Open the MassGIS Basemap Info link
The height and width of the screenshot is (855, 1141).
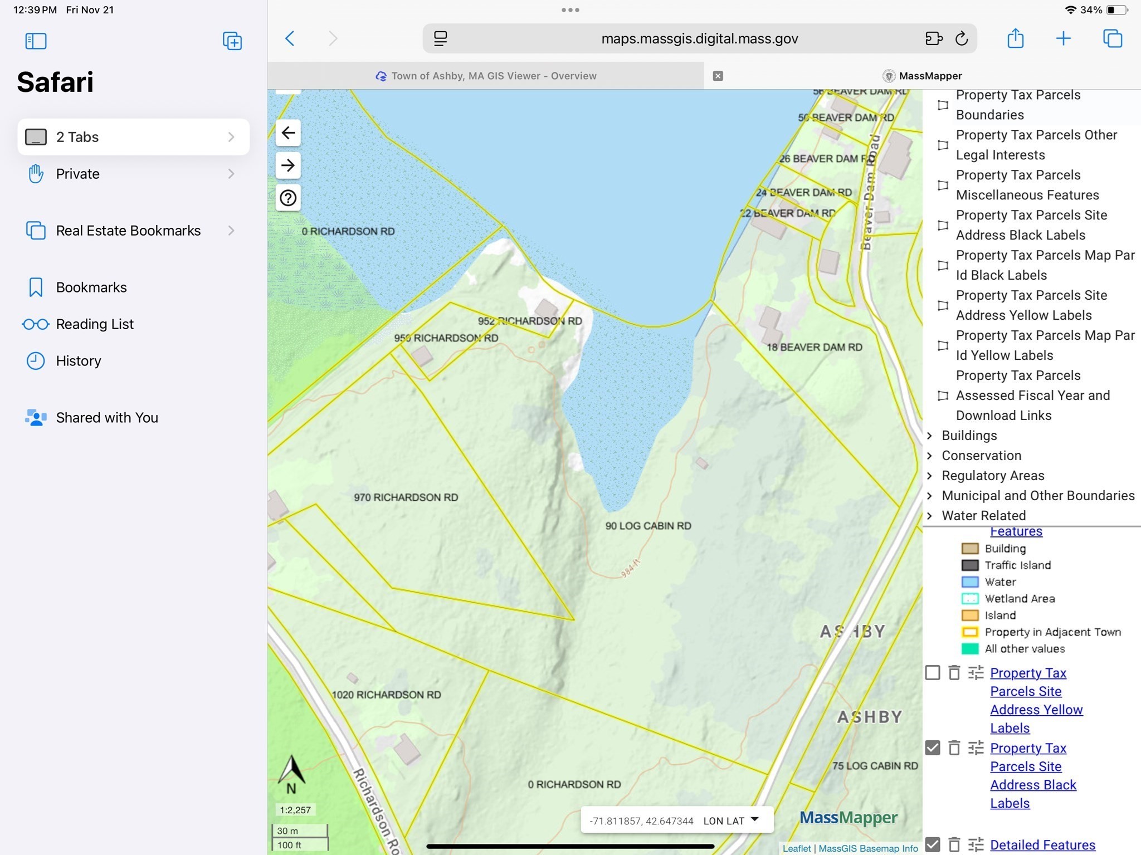(x=868, y=848)
